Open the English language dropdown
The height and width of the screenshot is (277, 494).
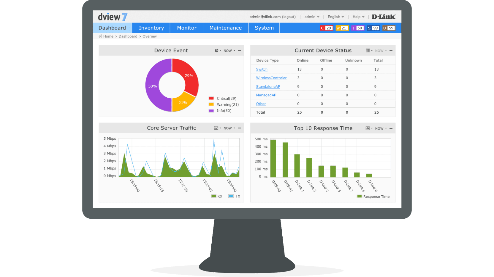(x=335, y=17)
